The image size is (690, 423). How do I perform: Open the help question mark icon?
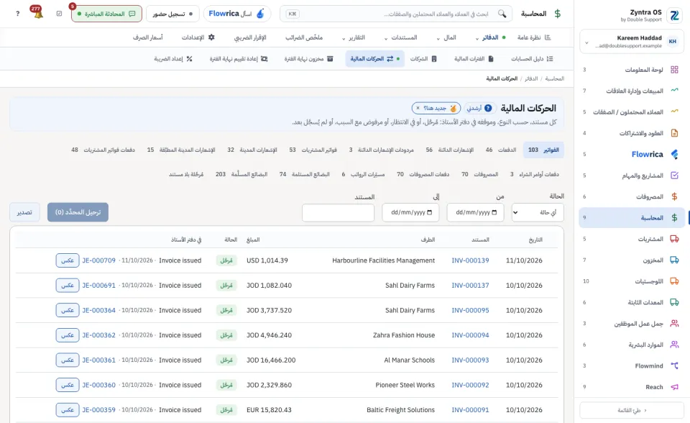pos(17,14)
